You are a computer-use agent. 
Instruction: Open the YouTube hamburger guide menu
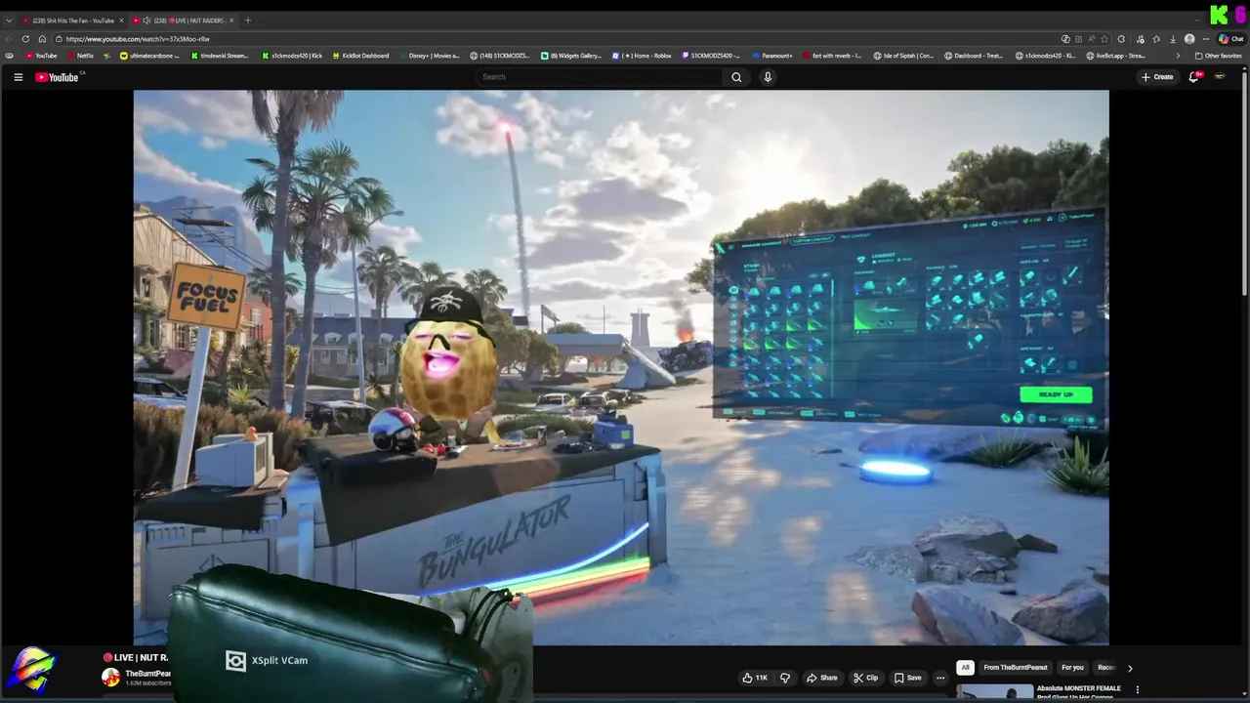pyautogui.click(x=18, y=77)
